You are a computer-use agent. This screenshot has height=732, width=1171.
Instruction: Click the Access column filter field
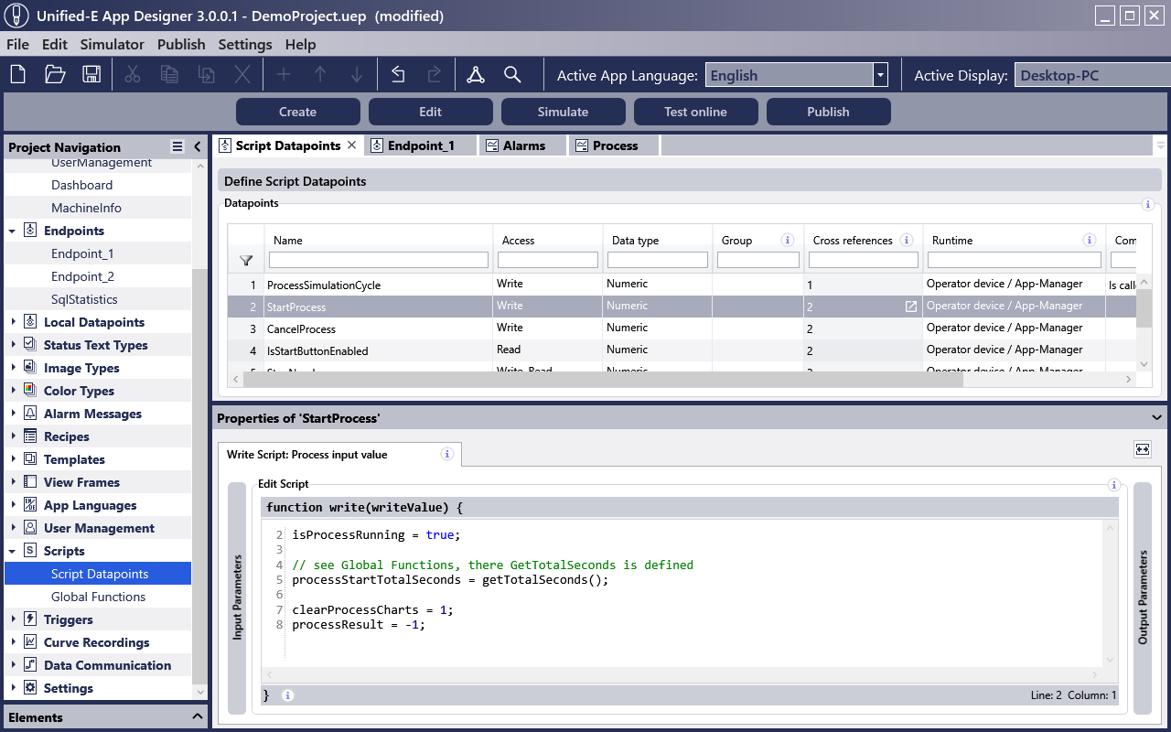click(x=548, y=261)
